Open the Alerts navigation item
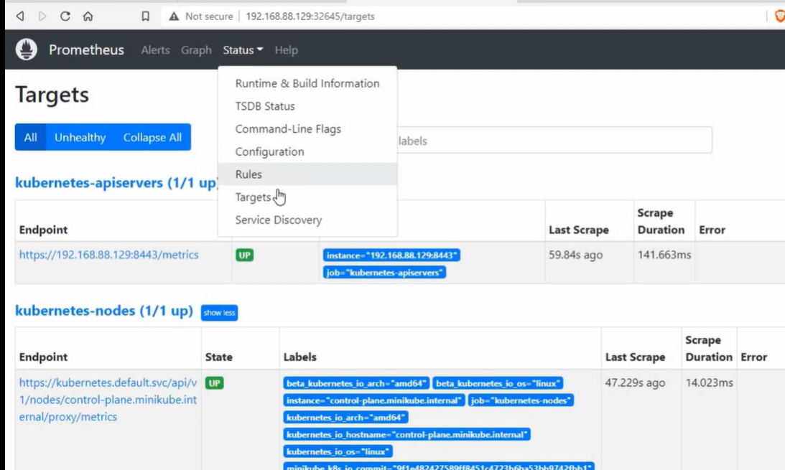Screen dimensions: 785x470 click(155, 50)
